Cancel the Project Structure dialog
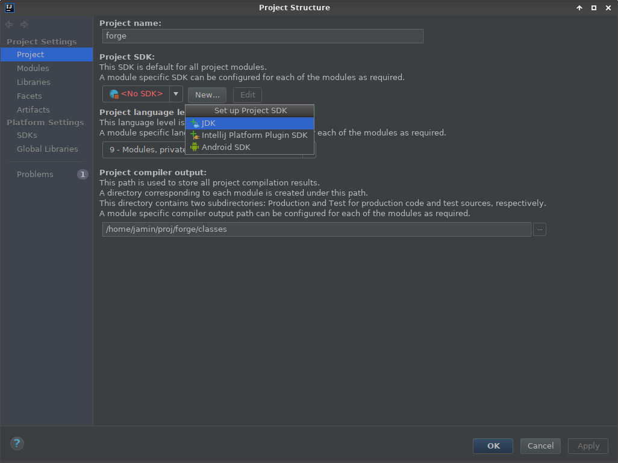 pyautogui.click(x=540, y=446)
